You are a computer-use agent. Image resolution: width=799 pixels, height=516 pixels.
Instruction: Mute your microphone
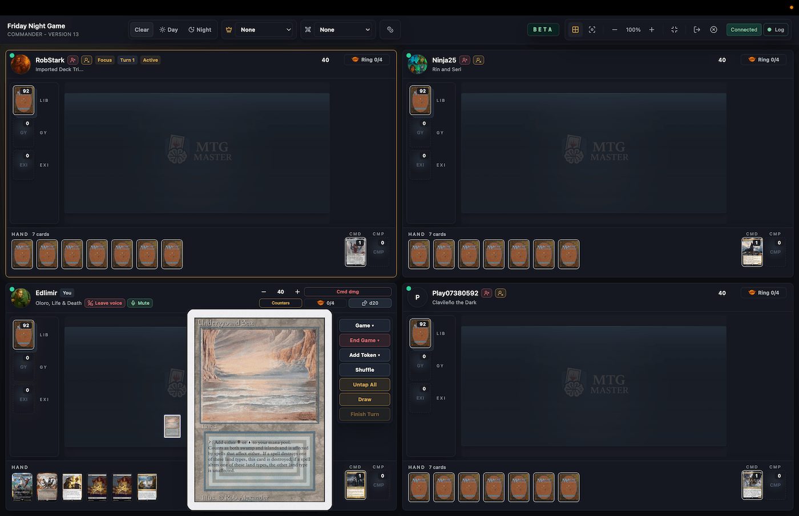(x=140, y=303)
